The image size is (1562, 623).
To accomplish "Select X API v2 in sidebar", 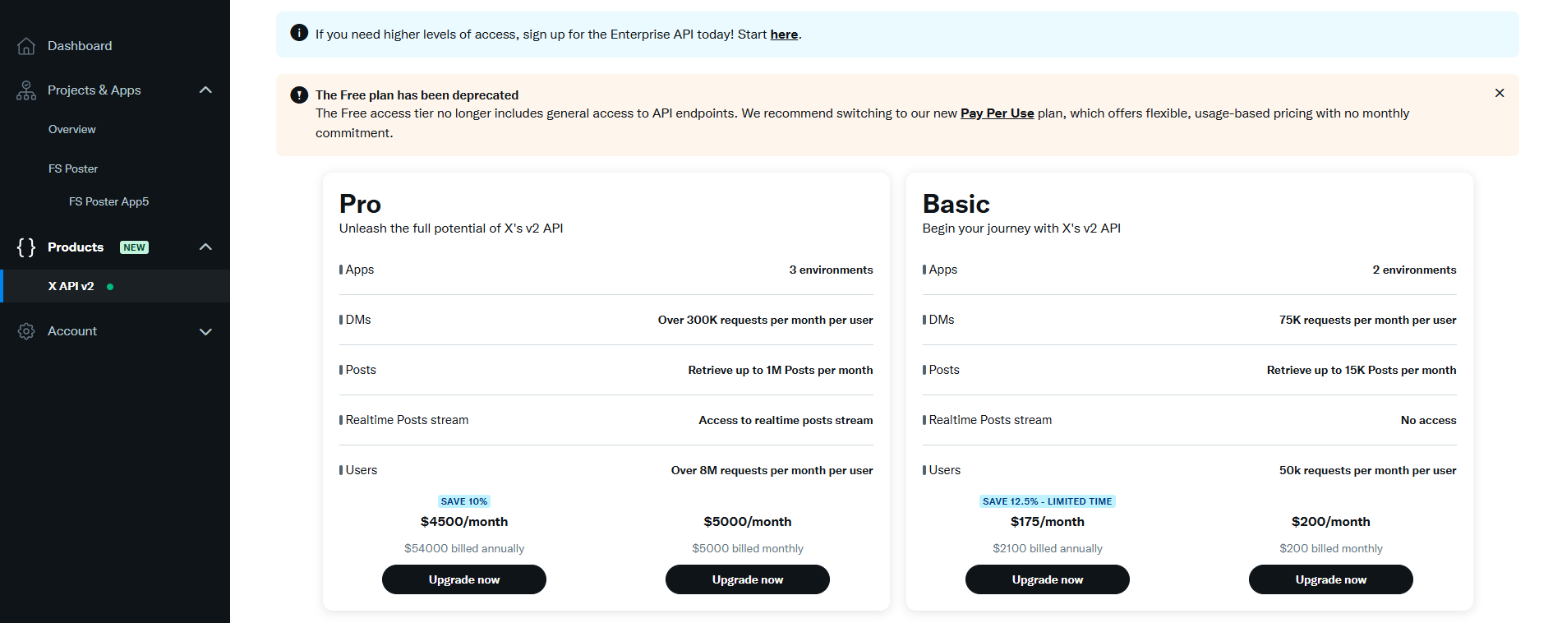I will point(71,286).
